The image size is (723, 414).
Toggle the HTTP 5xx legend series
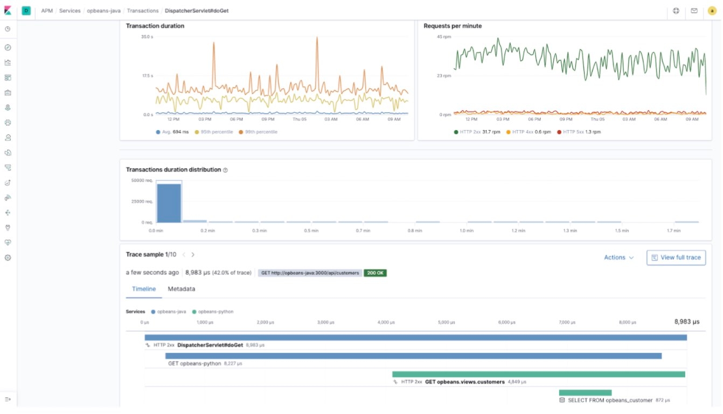click(579, 132)
